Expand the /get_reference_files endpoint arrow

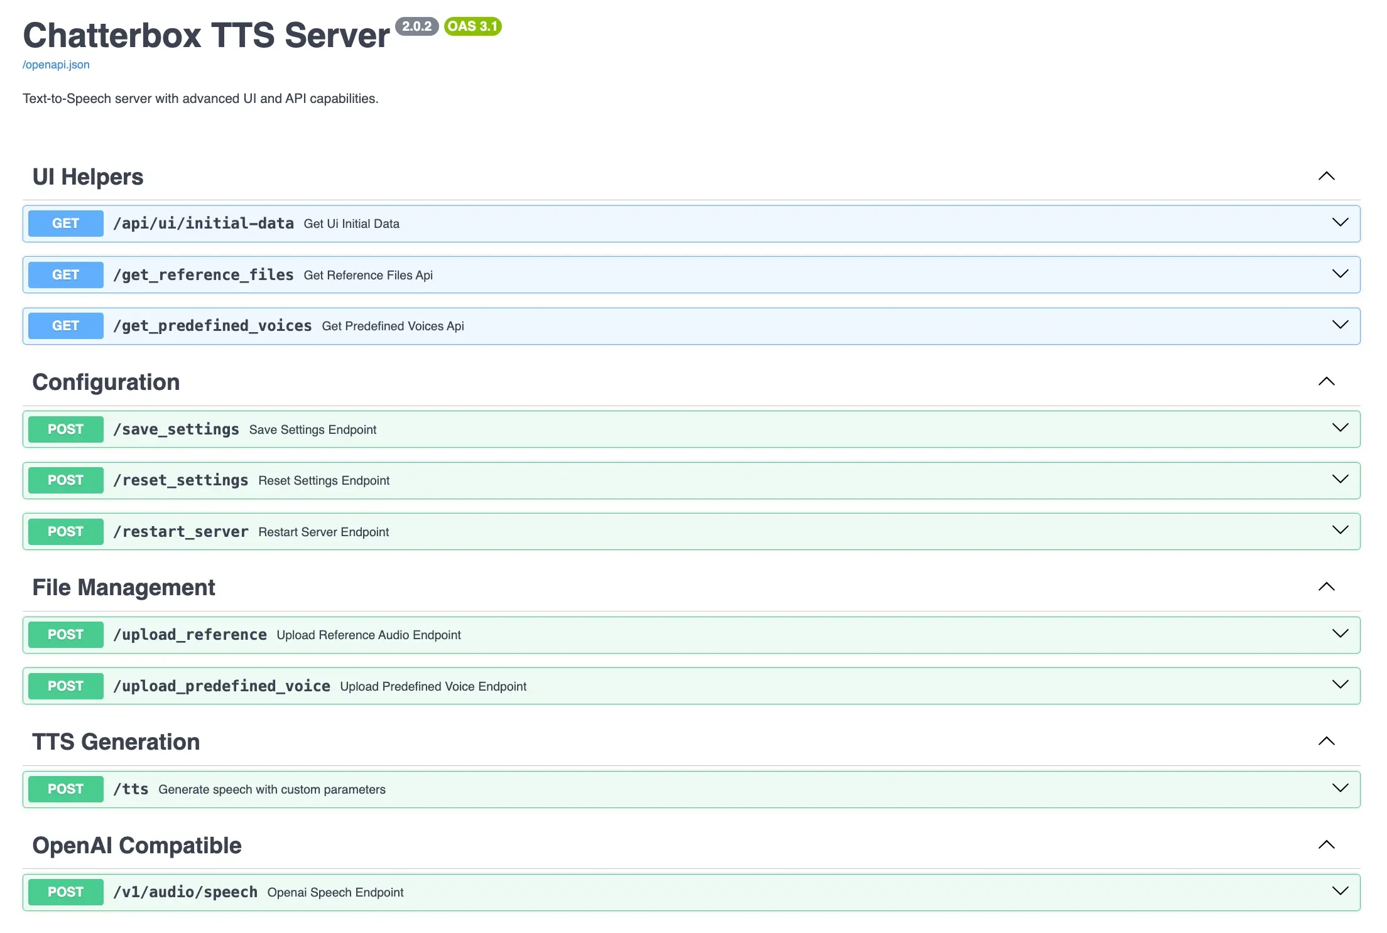(x=1340, y=274)
